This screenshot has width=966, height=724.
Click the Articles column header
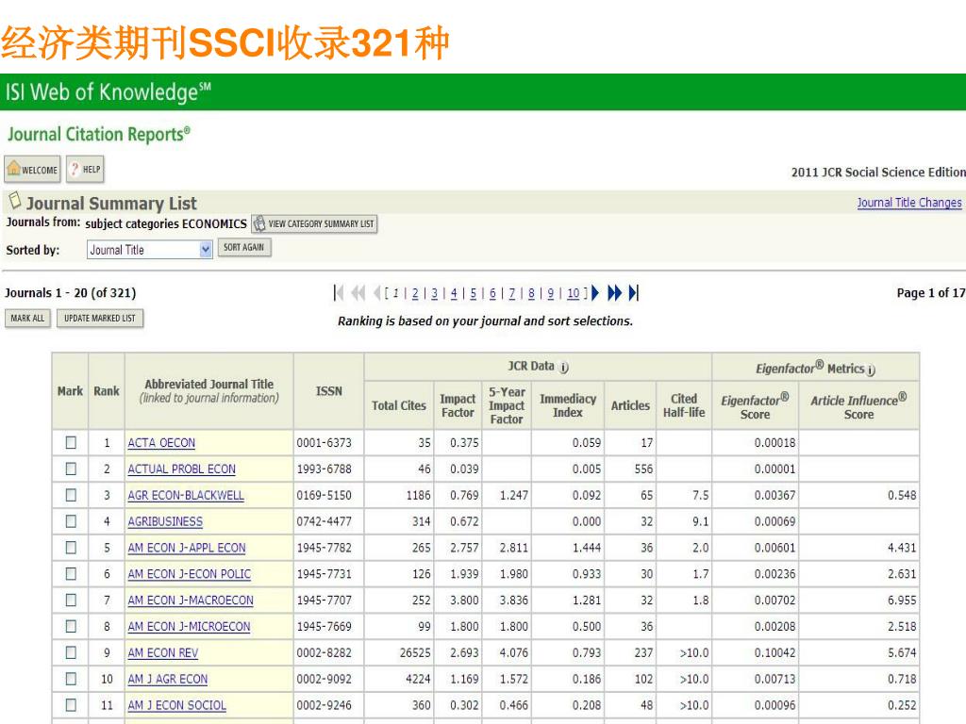630,405
